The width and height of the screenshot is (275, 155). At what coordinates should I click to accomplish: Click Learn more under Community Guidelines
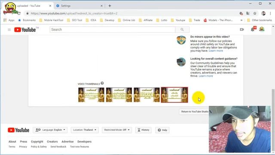coord(206,76)
